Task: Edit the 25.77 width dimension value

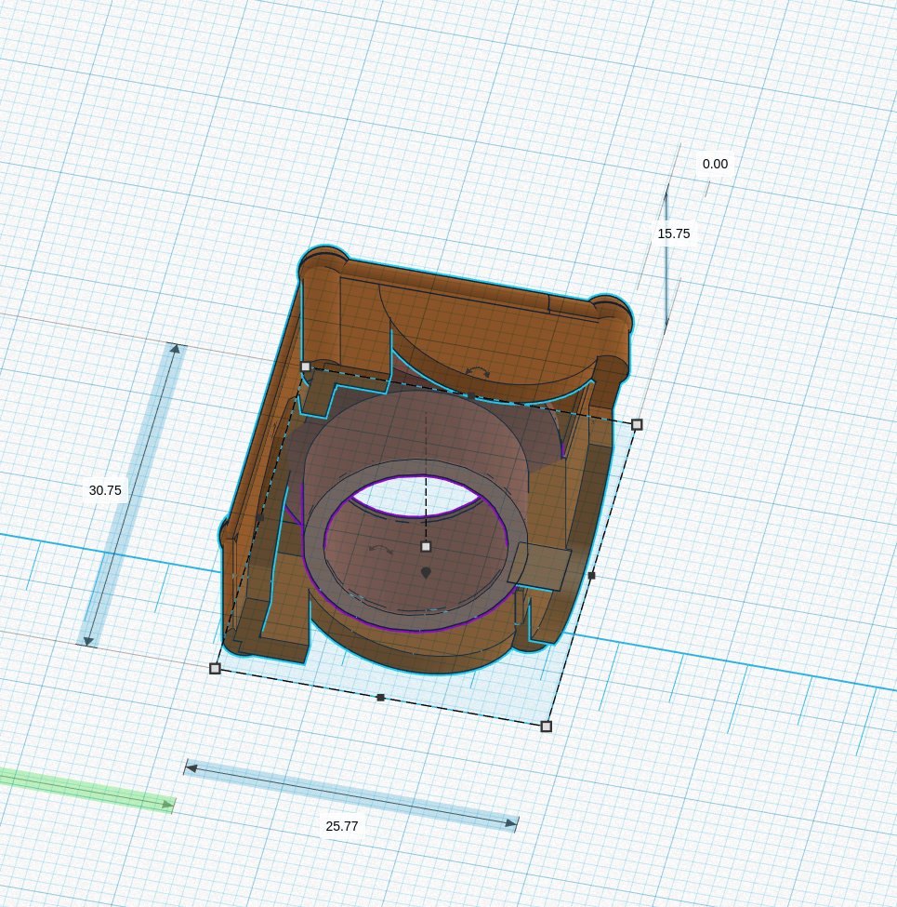Action: pos(342,826)
